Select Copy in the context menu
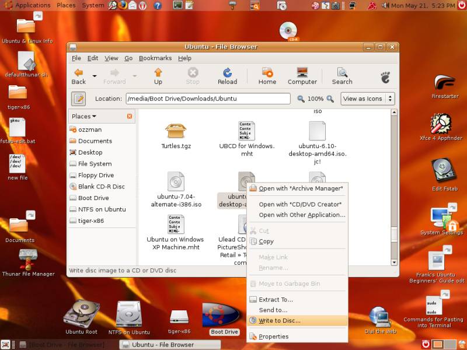The image size is (467, 350). (x=298, y=242)
